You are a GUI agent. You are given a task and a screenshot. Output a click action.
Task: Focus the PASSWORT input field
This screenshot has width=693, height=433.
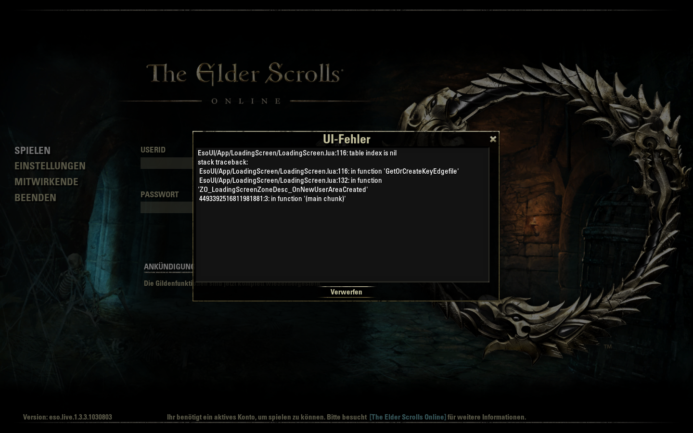tap(167, 207)
